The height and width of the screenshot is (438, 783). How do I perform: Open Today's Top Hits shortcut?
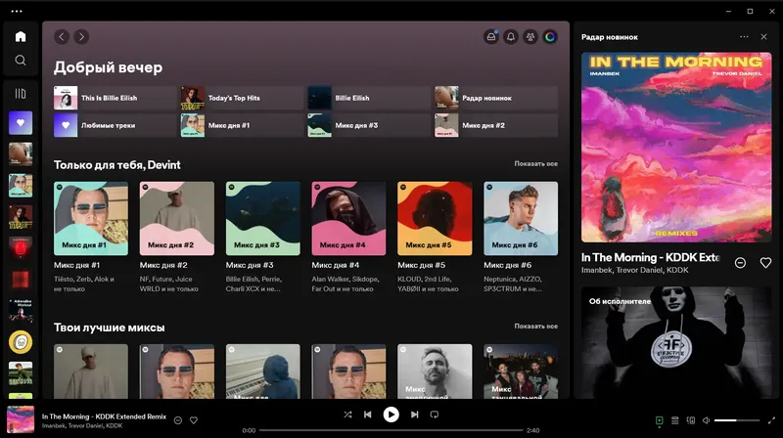click(x=242, y=98)
